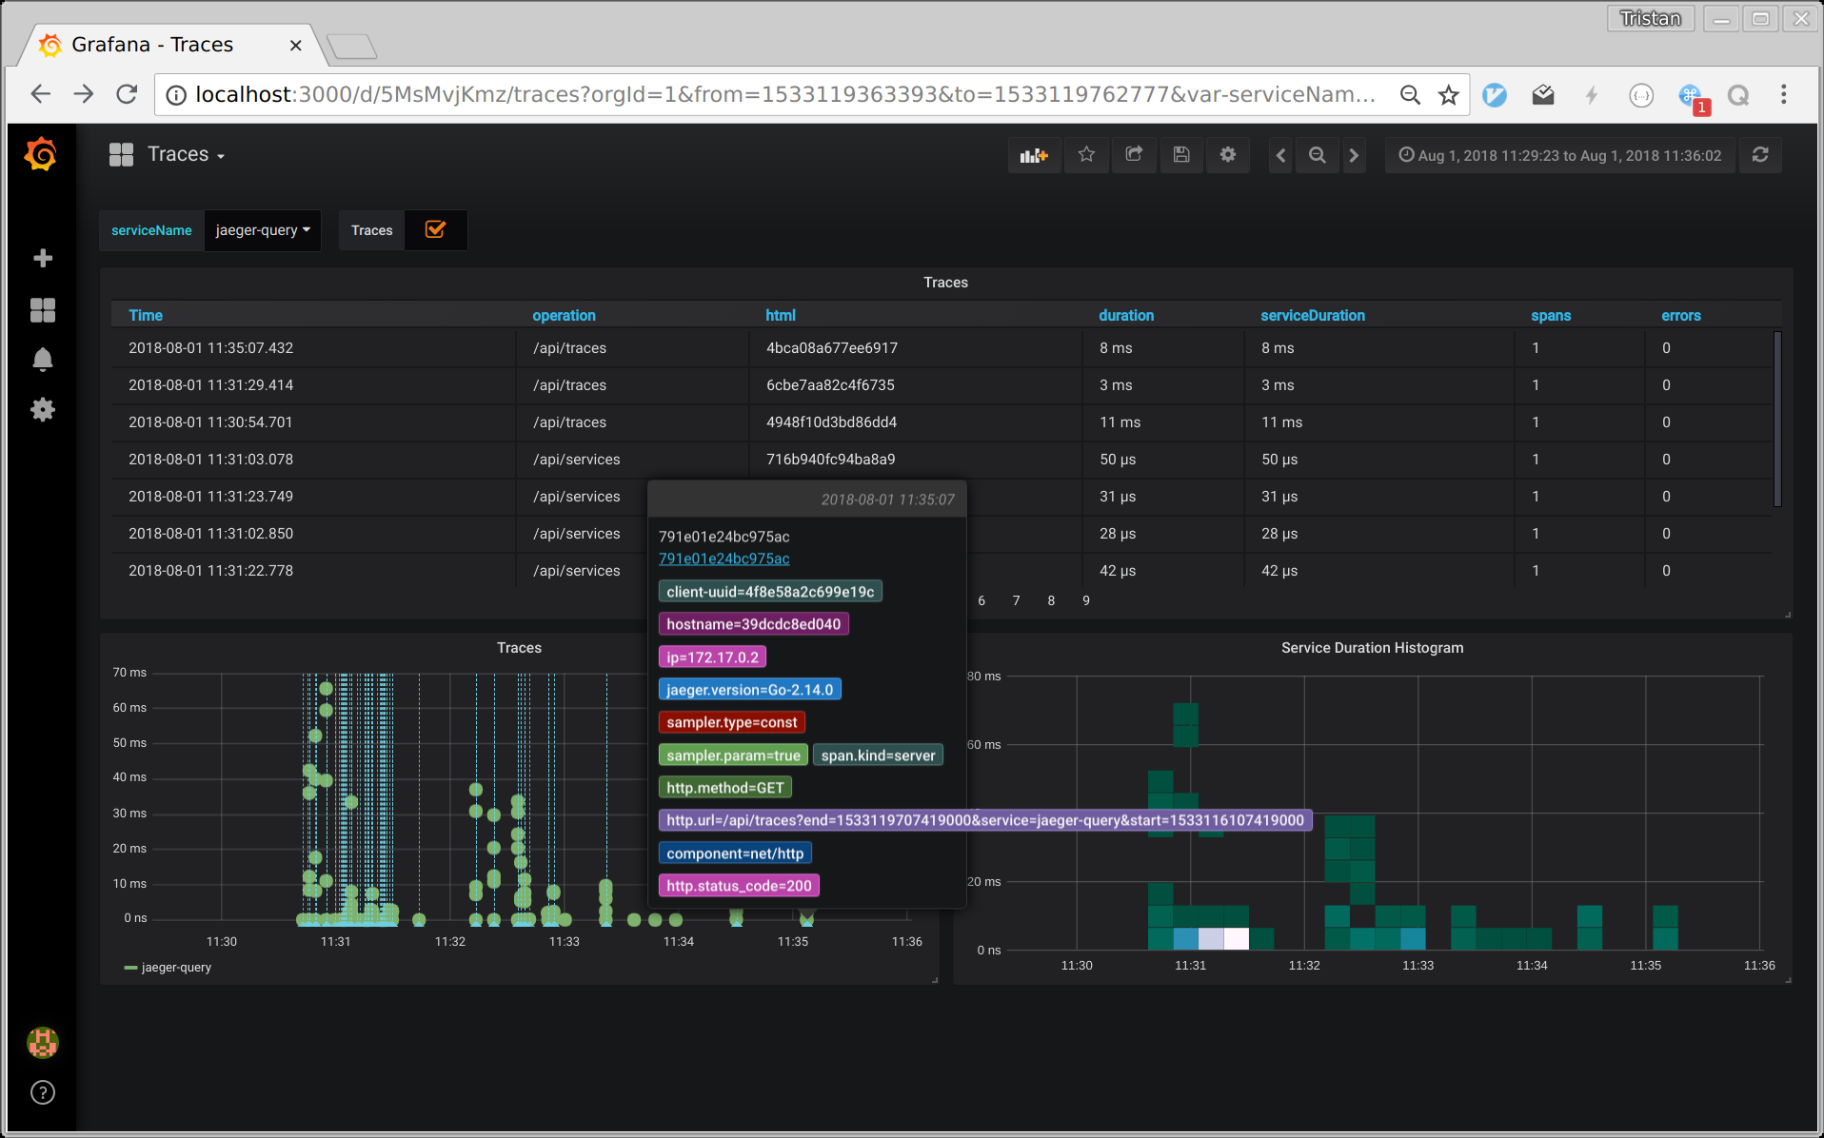Viewport: 1824px width, 1138px height.
Task: Go to table page 8
Action: click(1051, 600)
